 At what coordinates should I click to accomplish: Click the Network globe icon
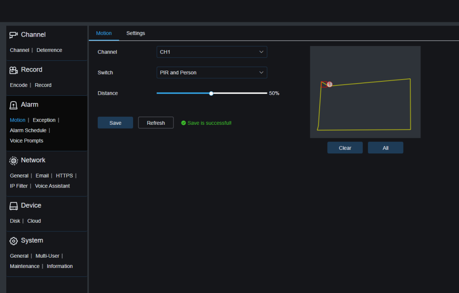(13, 160)
